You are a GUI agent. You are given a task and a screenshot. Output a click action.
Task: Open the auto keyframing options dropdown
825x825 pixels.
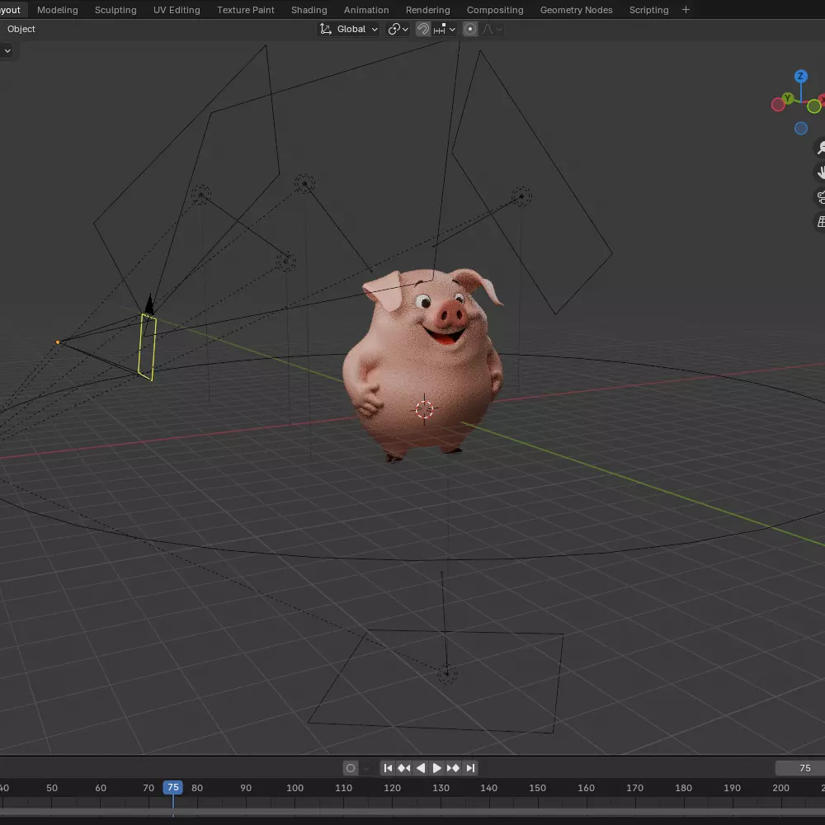[x=367, y=768]
